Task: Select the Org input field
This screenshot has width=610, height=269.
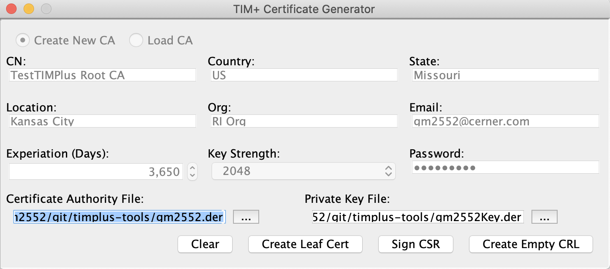Action: pos(304,121)
